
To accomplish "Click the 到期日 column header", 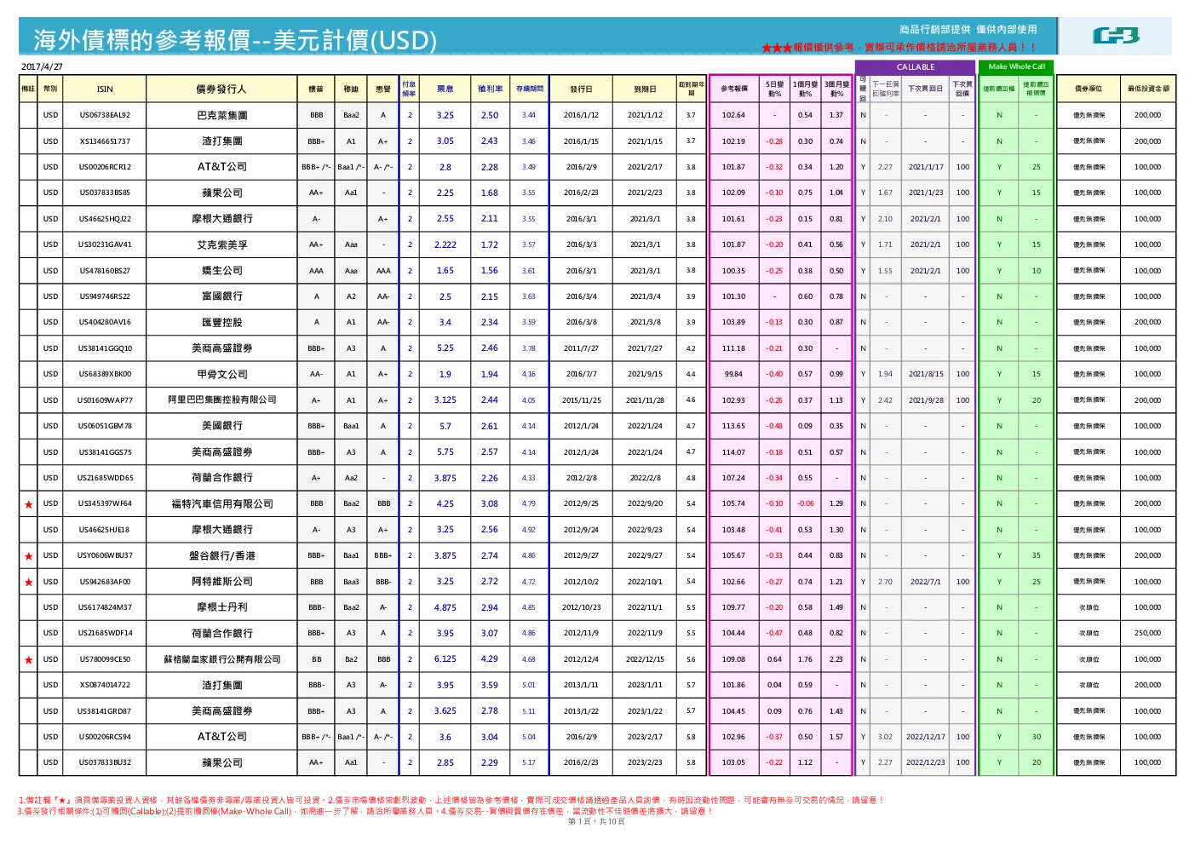I will [x=645, y=89].
